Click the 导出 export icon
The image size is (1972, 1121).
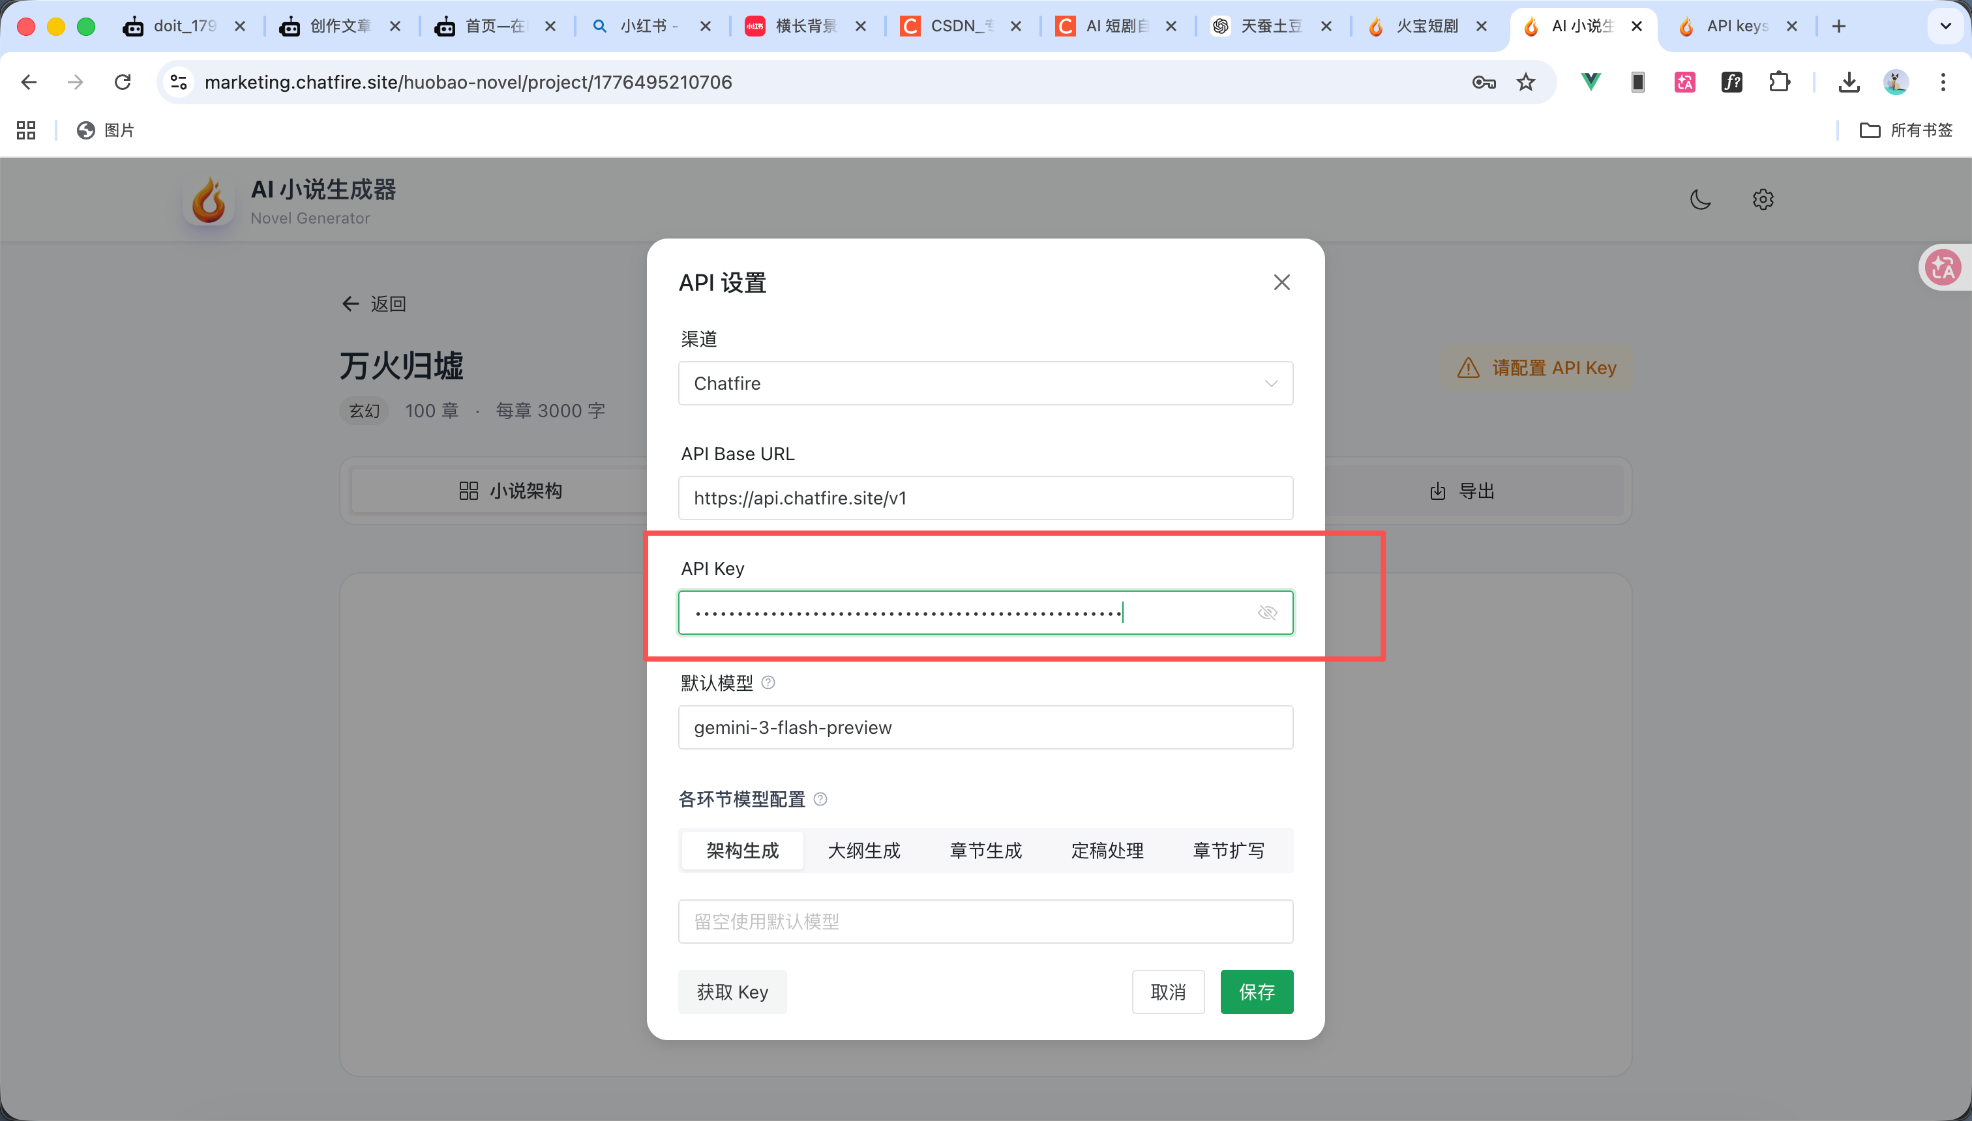click(1437, 490)
